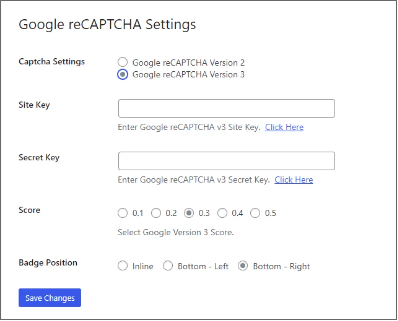Select Google reCAPTCHA Version 3 radio
The width and height of the screenshot is (398, 321).
pos(123,74)
